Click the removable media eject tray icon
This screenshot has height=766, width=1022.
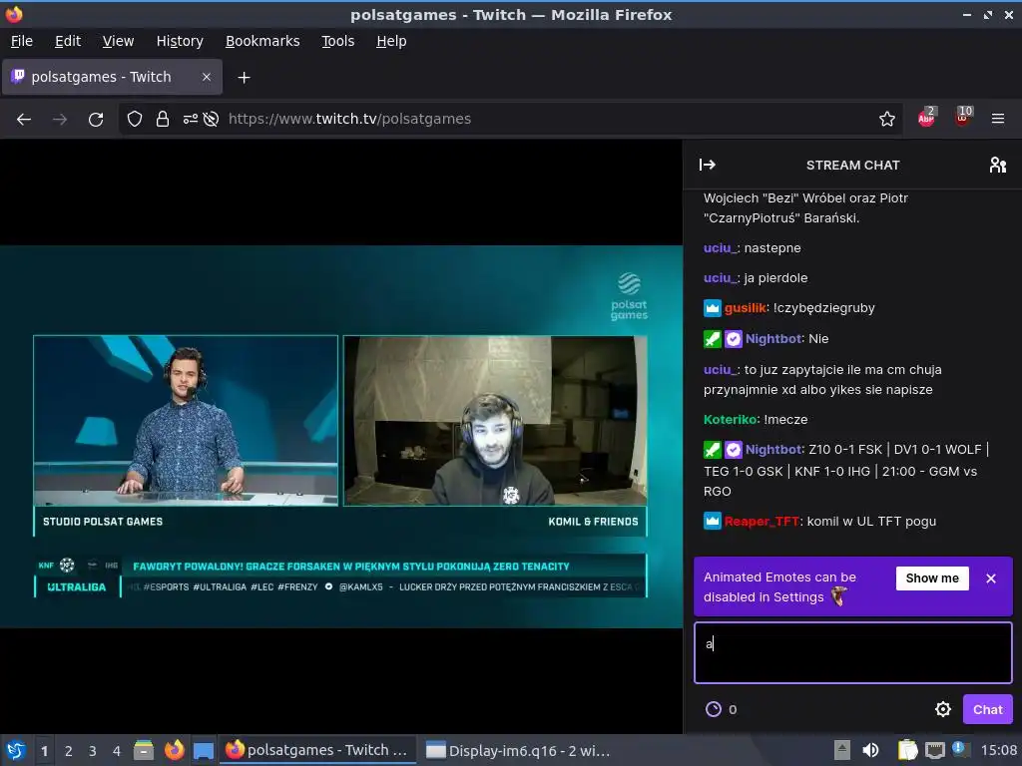[841, 750]
